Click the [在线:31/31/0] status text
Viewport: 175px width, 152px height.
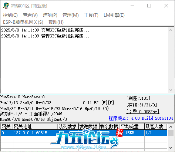point(142,105)
